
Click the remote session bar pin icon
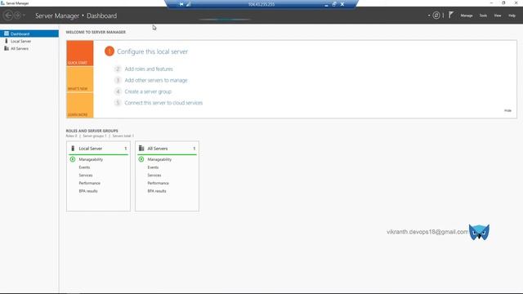pyautogui.click(x=181, y=4)
